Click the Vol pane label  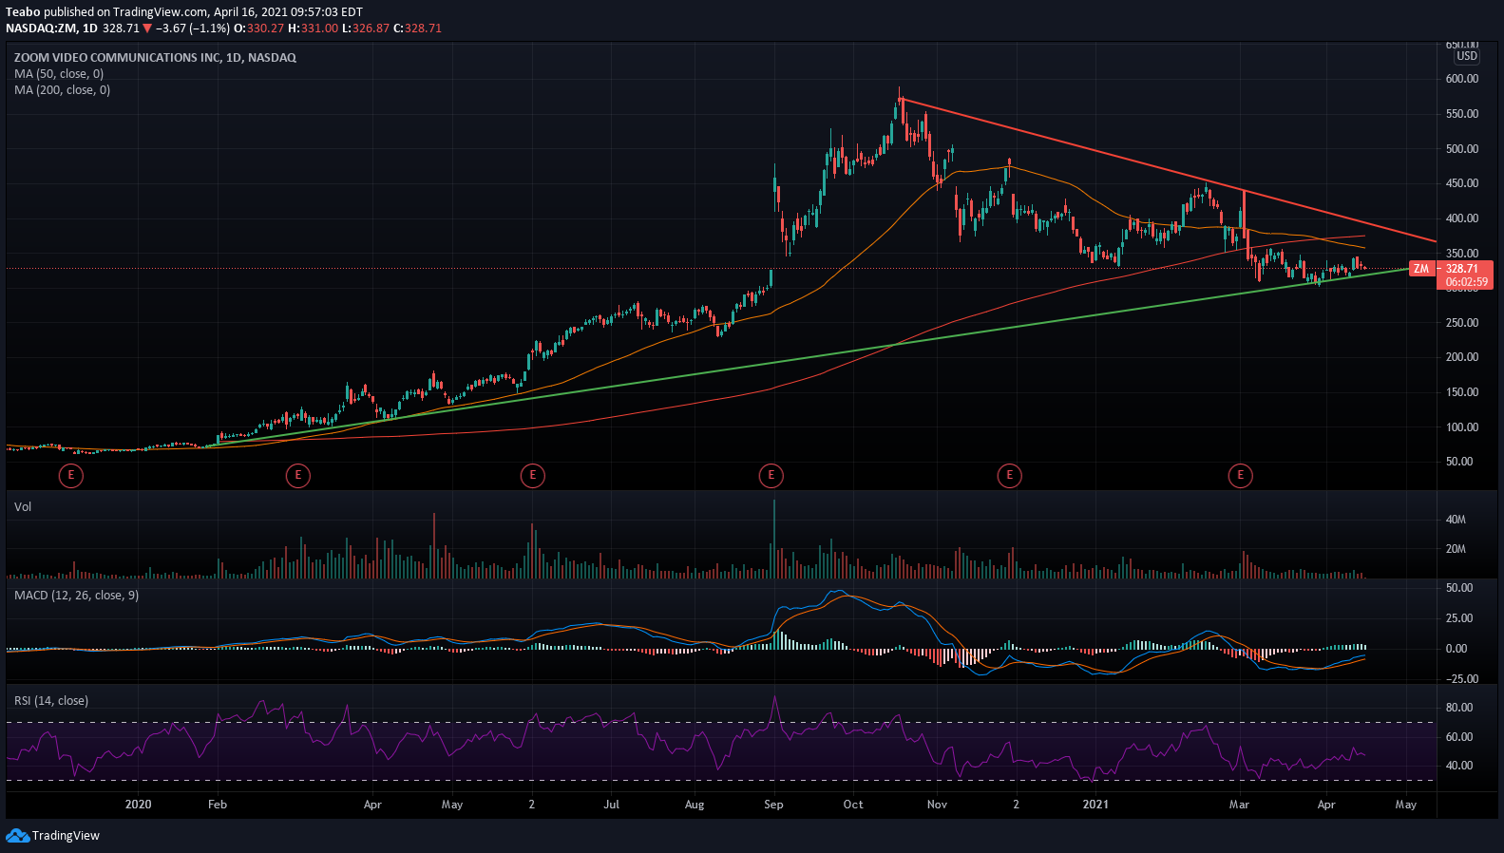[x=23, y=507]
